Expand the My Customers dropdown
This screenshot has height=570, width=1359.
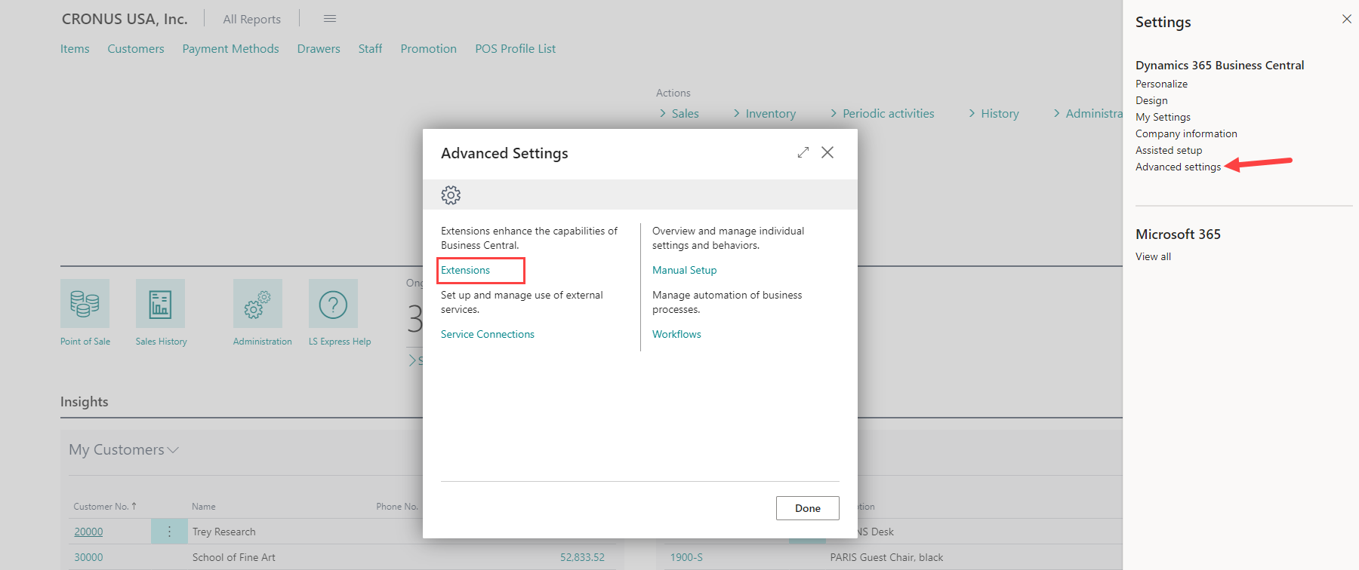point(173,450)
